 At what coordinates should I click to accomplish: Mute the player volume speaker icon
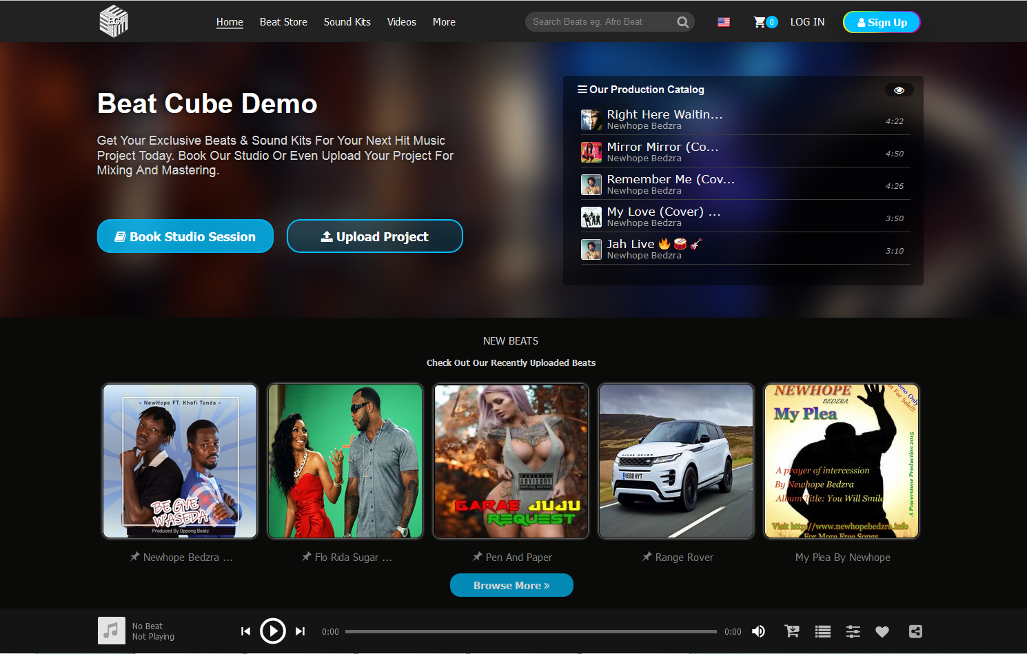pyautogui.click(x=758, y=631)
